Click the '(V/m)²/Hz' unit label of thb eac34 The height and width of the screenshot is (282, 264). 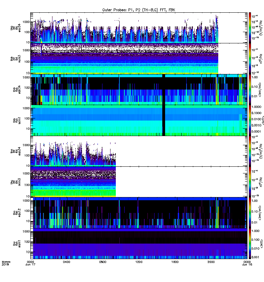(261, 28)
